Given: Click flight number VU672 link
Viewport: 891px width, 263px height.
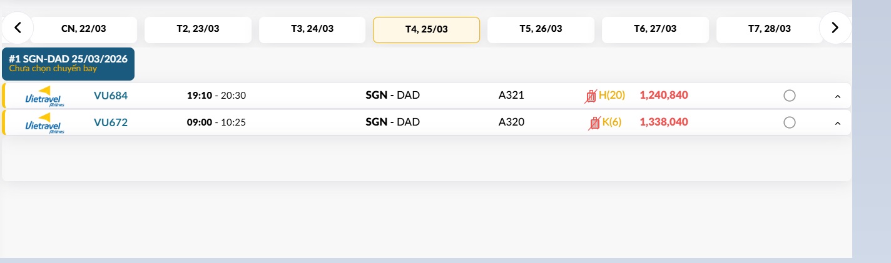Looking at the screenshot, I should (111, 122).
